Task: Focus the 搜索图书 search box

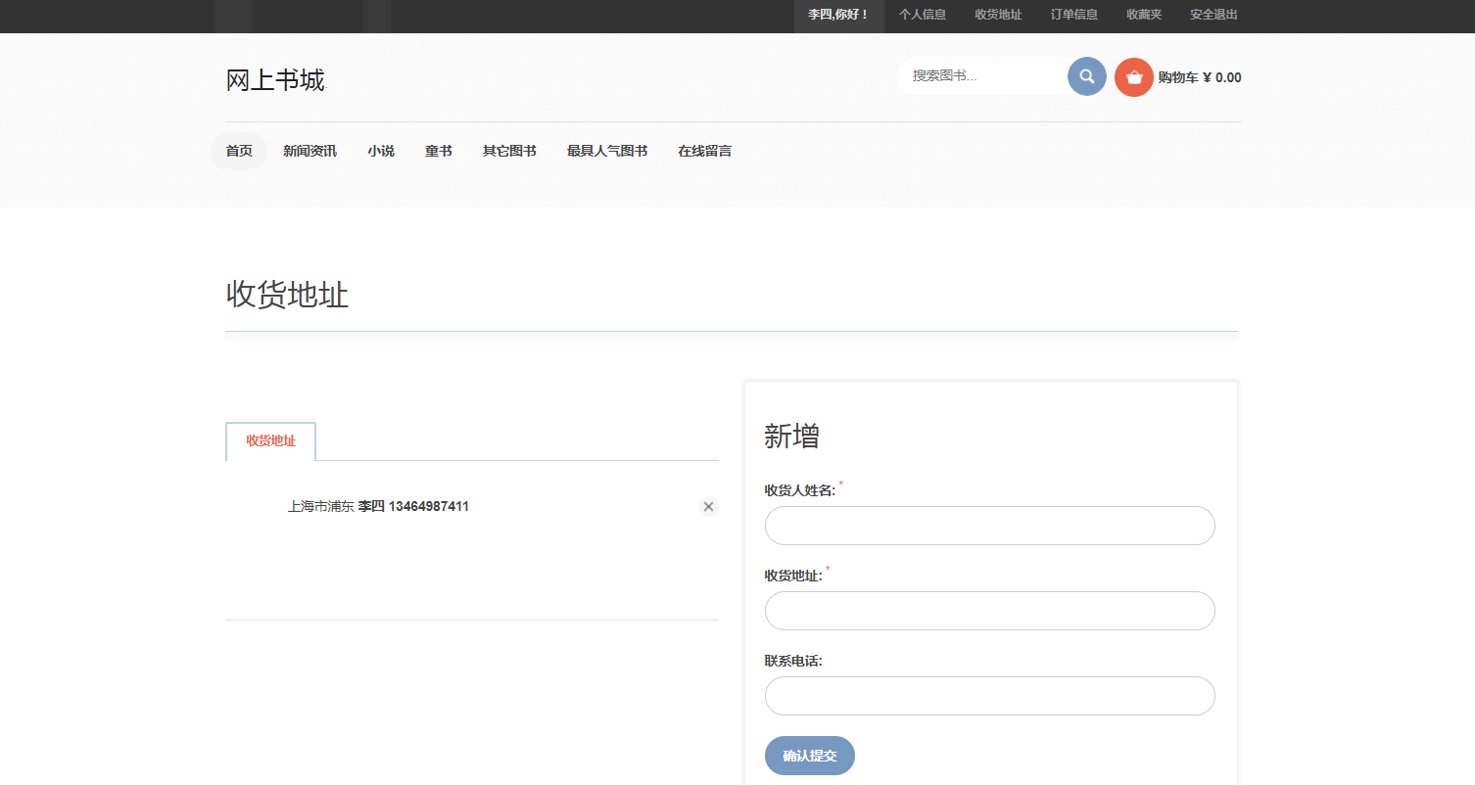Action: click(x=984, y=76)
